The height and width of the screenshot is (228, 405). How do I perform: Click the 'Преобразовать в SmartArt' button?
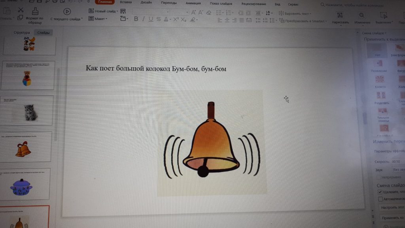point(305,21)
